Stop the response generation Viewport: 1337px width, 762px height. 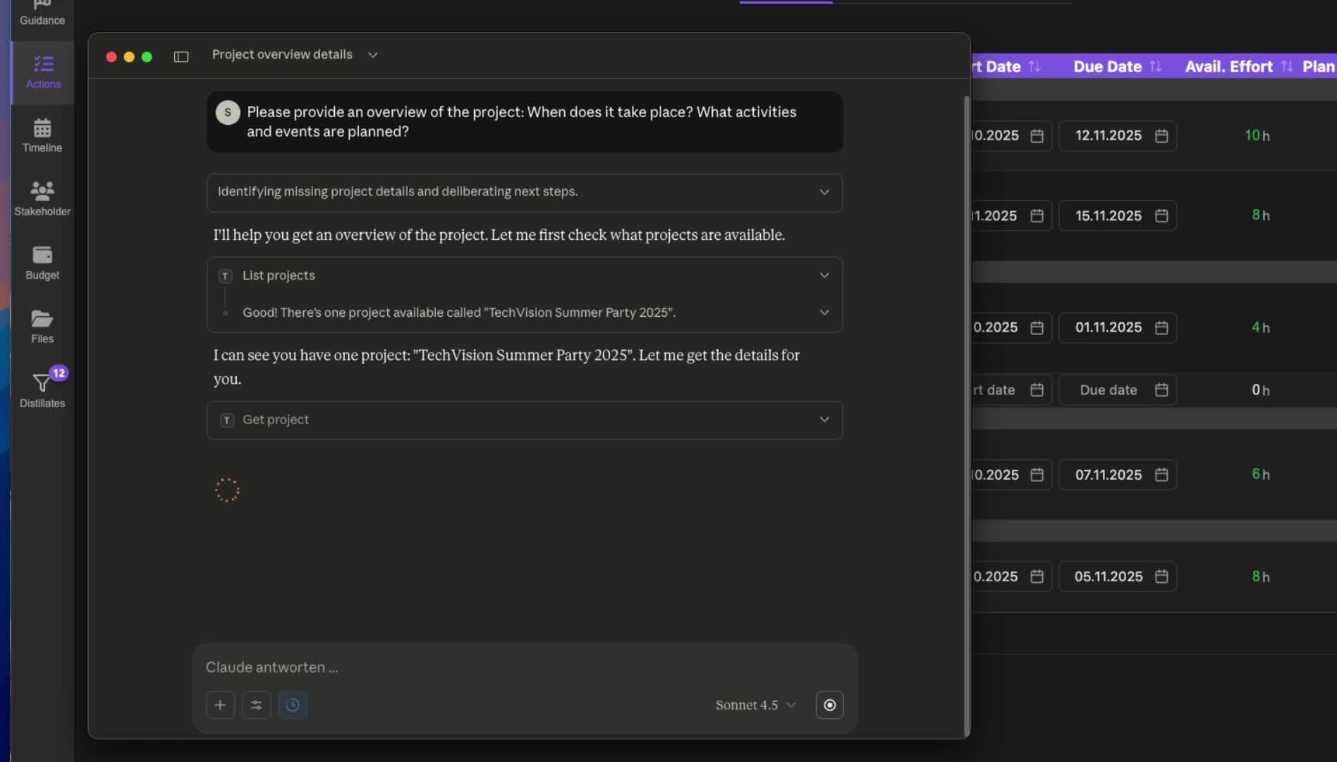click(x=829, y=705)
